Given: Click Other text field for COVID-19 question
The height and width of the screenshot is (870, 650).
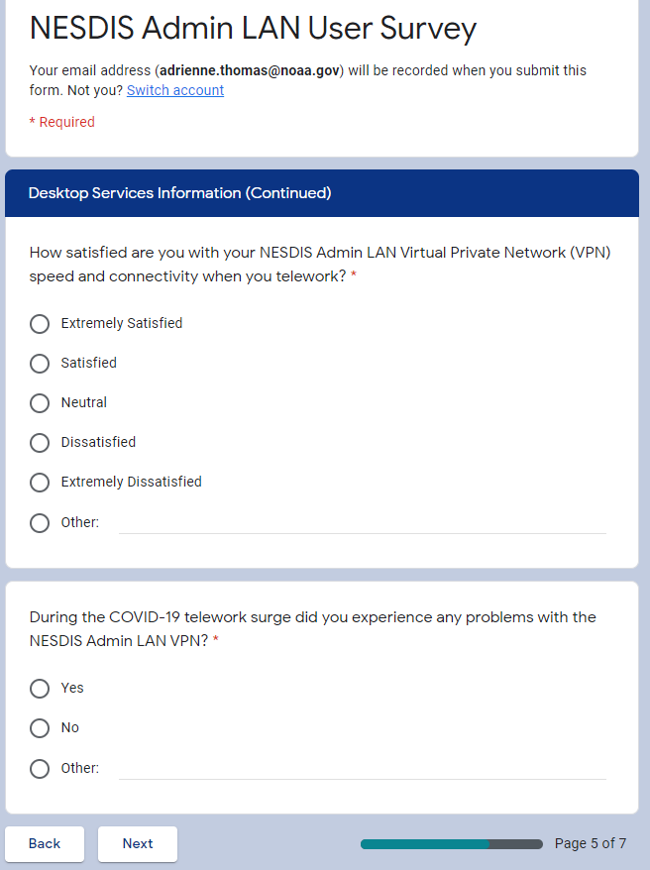Looking at the screenshot, I should click(362, 768).
